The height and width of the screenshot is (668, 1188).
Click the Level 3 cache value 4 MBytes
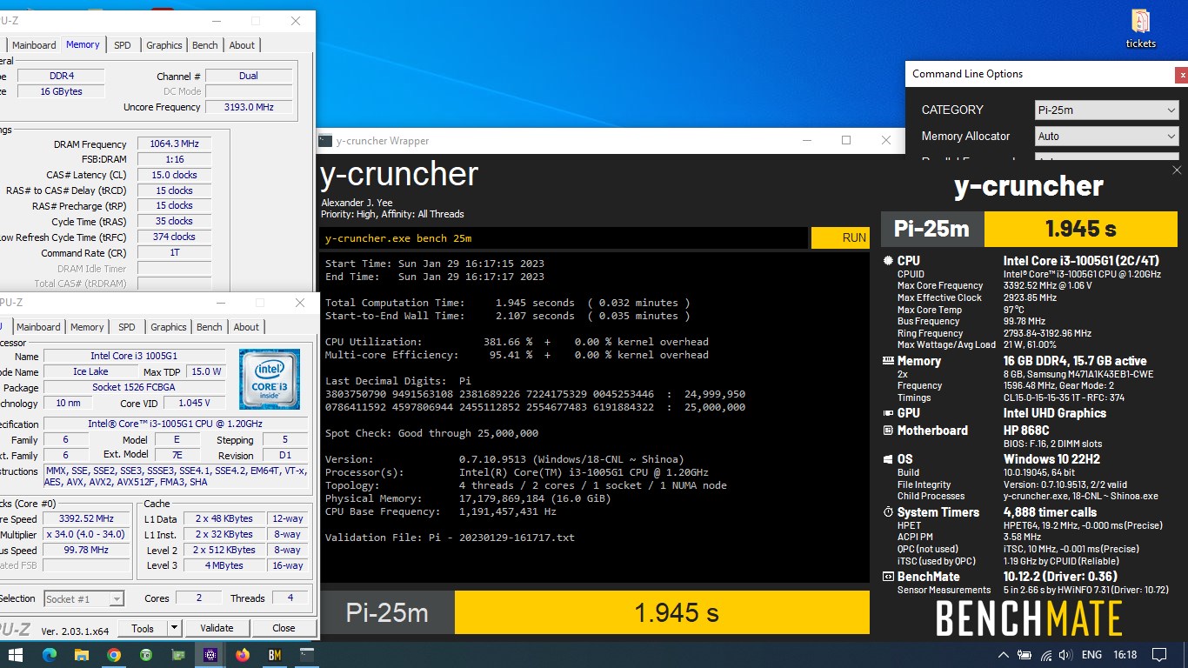pos(225,565)
